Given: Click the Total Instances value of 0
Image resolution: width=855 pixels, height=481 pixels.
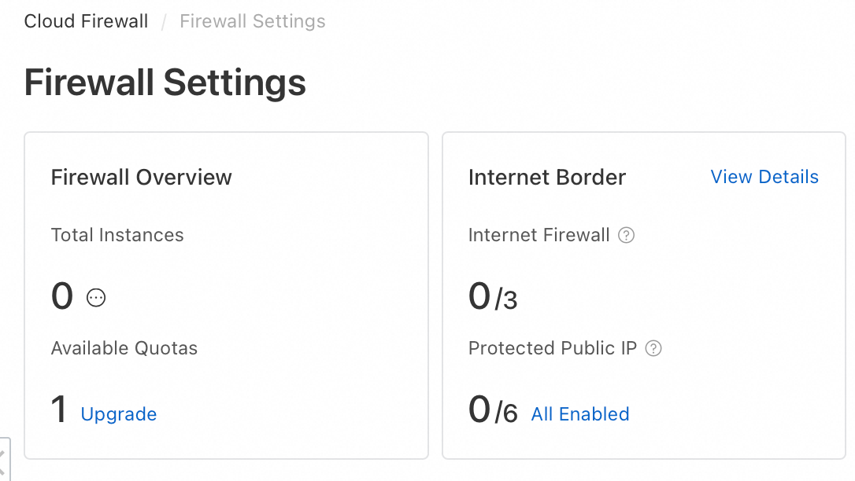Looking at the screenshot, I should [62, 297].
